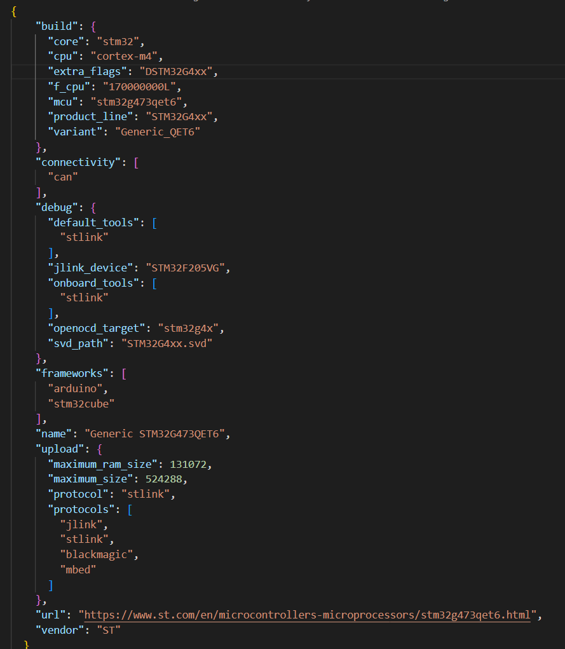Select "stlink" in the protocols list

coord(85,539)
